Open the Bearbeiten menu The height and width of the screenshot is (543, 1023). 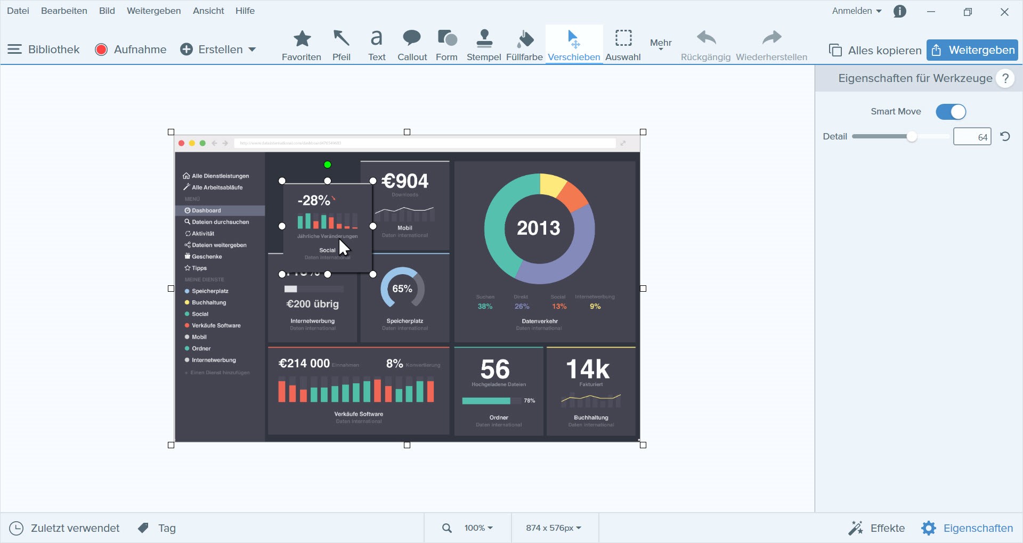[64, 11]
